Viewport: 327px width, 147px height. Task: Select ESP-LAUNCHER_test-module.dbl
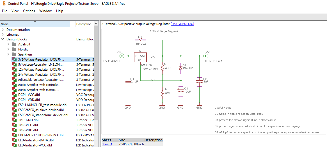[43, 105]
